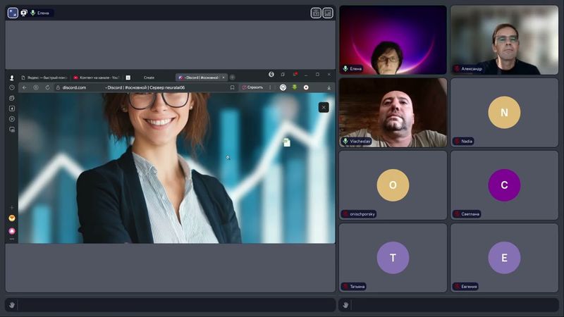Image resolution: width=564 pixels, height=317 pixels.
Task: Click the Спросить button in address bar
Action: (253, 87)
